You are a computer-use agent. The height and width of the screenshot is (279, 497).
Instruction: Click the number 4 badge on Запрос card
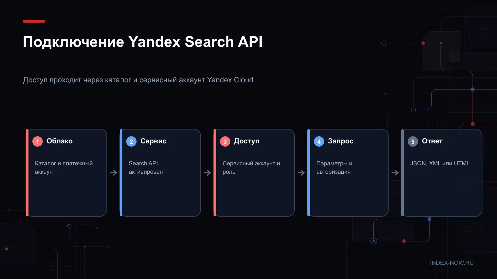click(x=319, y=141)
